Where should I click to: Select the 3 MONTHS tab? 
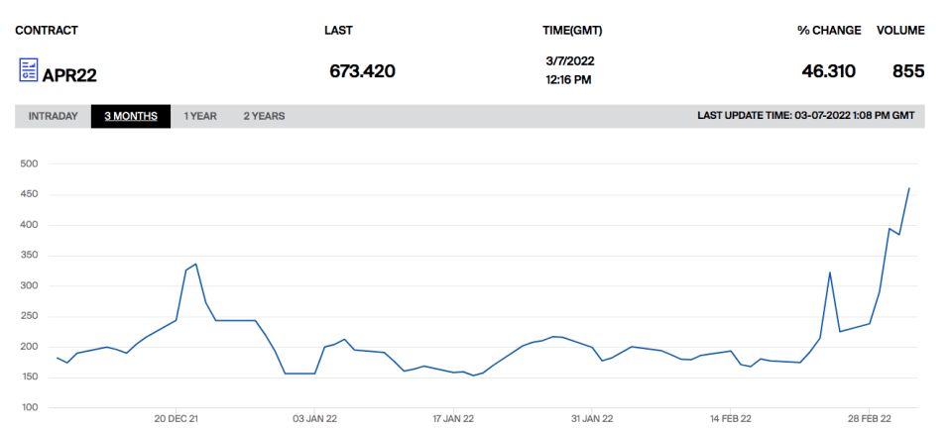pyautogui.click(x=131, y=116)
